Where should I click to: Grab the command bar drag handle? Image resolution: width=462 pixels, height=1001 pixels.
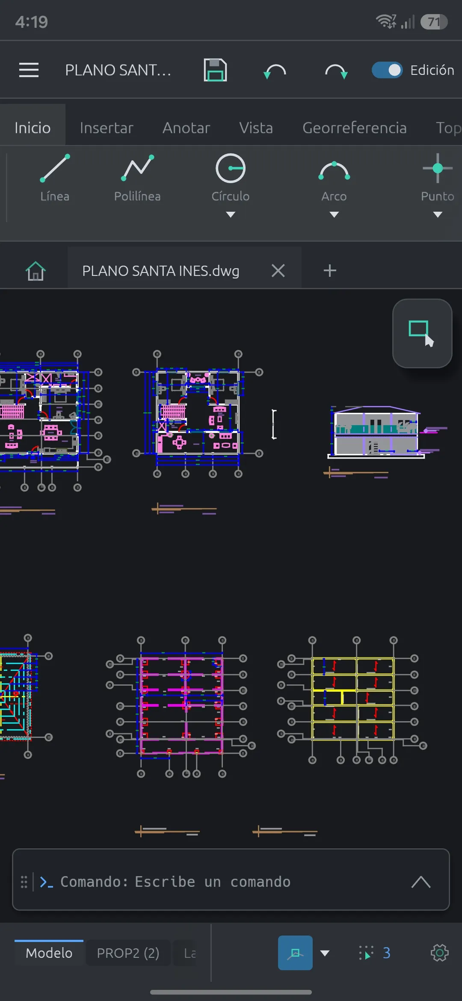coord(24,882)
